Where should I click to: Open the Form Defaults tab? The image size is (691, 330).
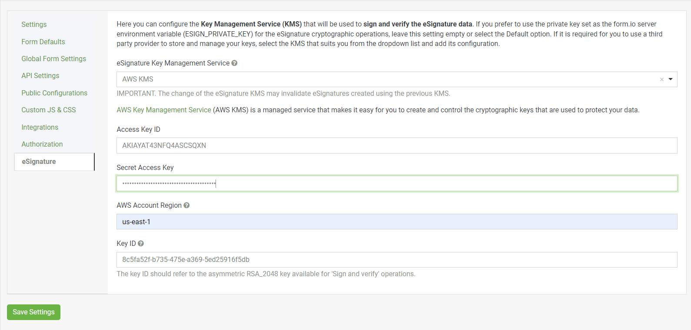pos(43,42)
